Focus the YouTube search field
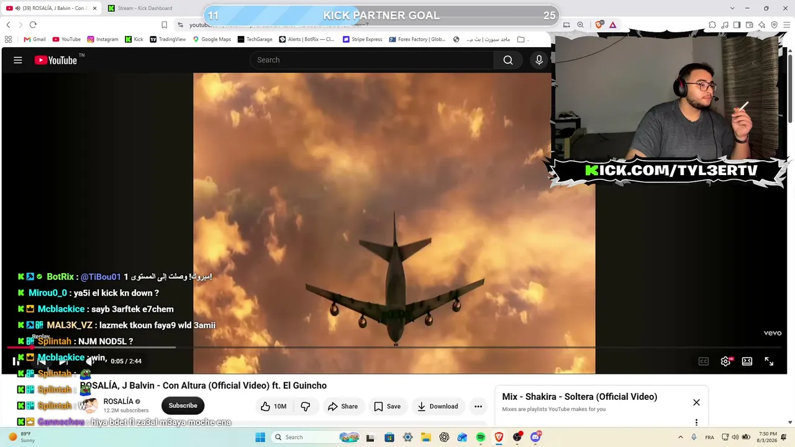The width and height of the screenshot is (795, 447). tap(372, 60)
